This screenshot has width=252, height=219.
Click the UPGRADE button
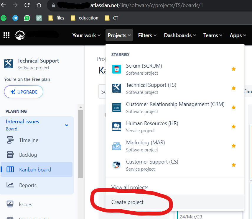pyautogui.click(x=24, y=92)
